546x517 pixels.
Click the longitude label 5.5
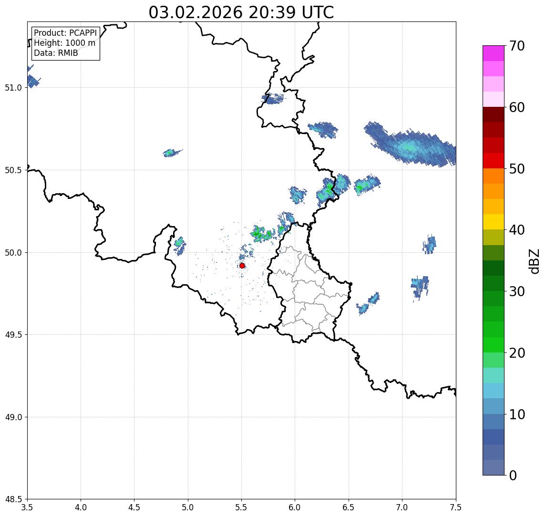pyautogui.click(x=242, y=507)
